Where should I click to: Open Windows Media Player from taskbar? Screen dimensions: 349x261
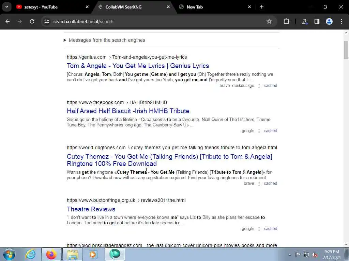[x=93, y=254]
